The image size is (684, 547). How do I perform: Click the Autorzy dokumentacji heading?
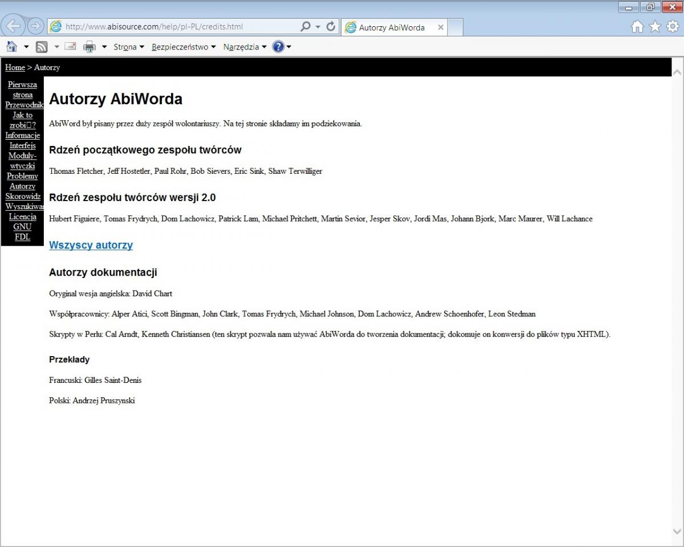tap(103, 272)
